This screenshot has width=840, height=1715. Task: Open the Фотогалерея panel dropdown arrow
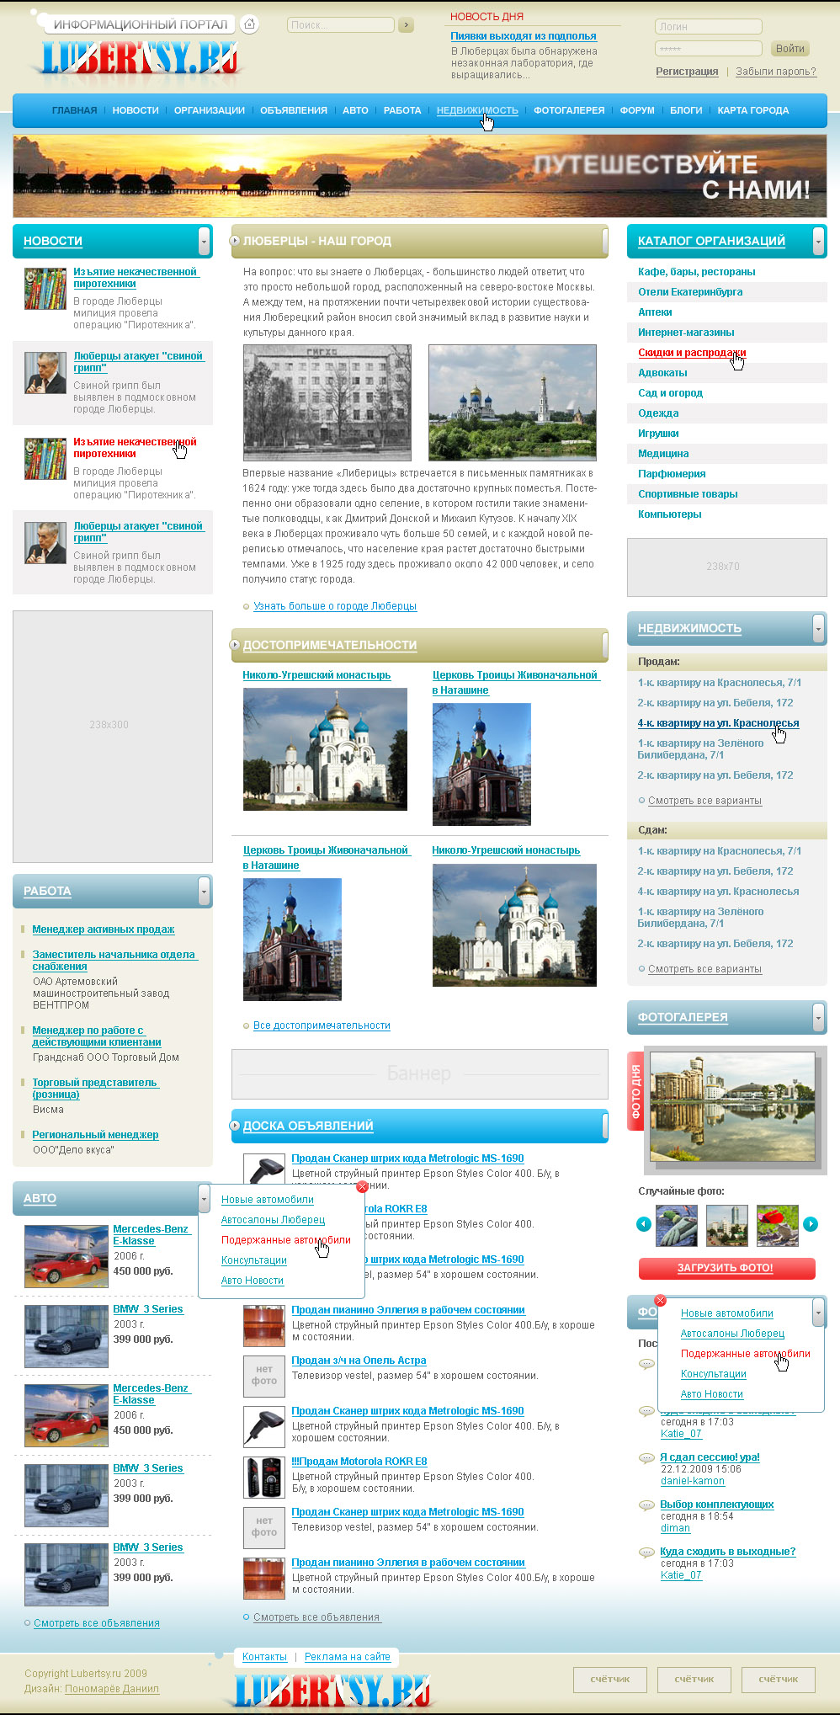(x=818, y=1018)
